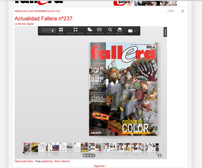Select the first cover thumbnail in strip

point(27,147)
